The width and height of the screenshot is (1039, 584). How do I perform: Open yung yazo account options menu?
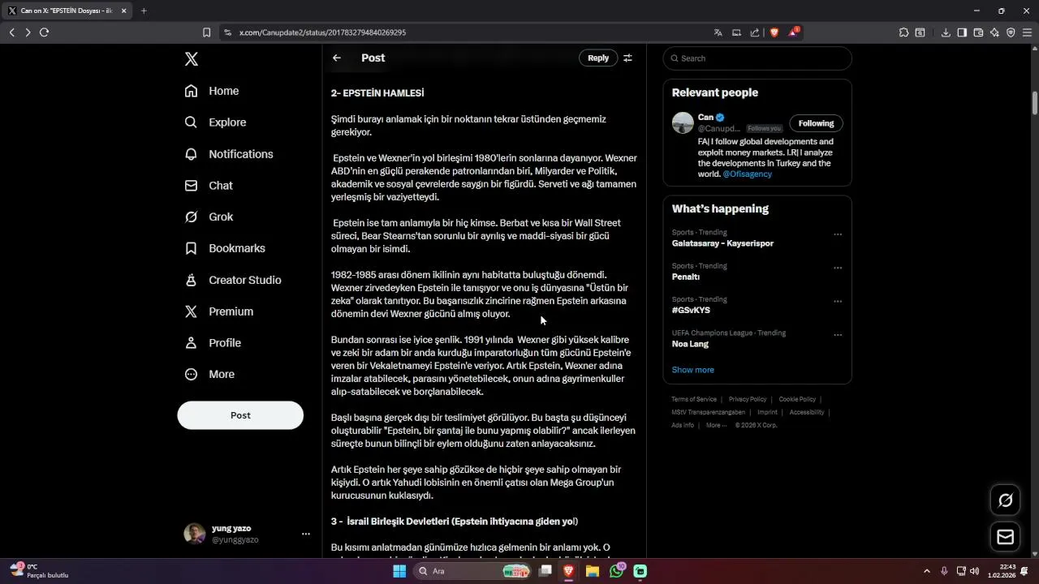(x=306, y=534)
